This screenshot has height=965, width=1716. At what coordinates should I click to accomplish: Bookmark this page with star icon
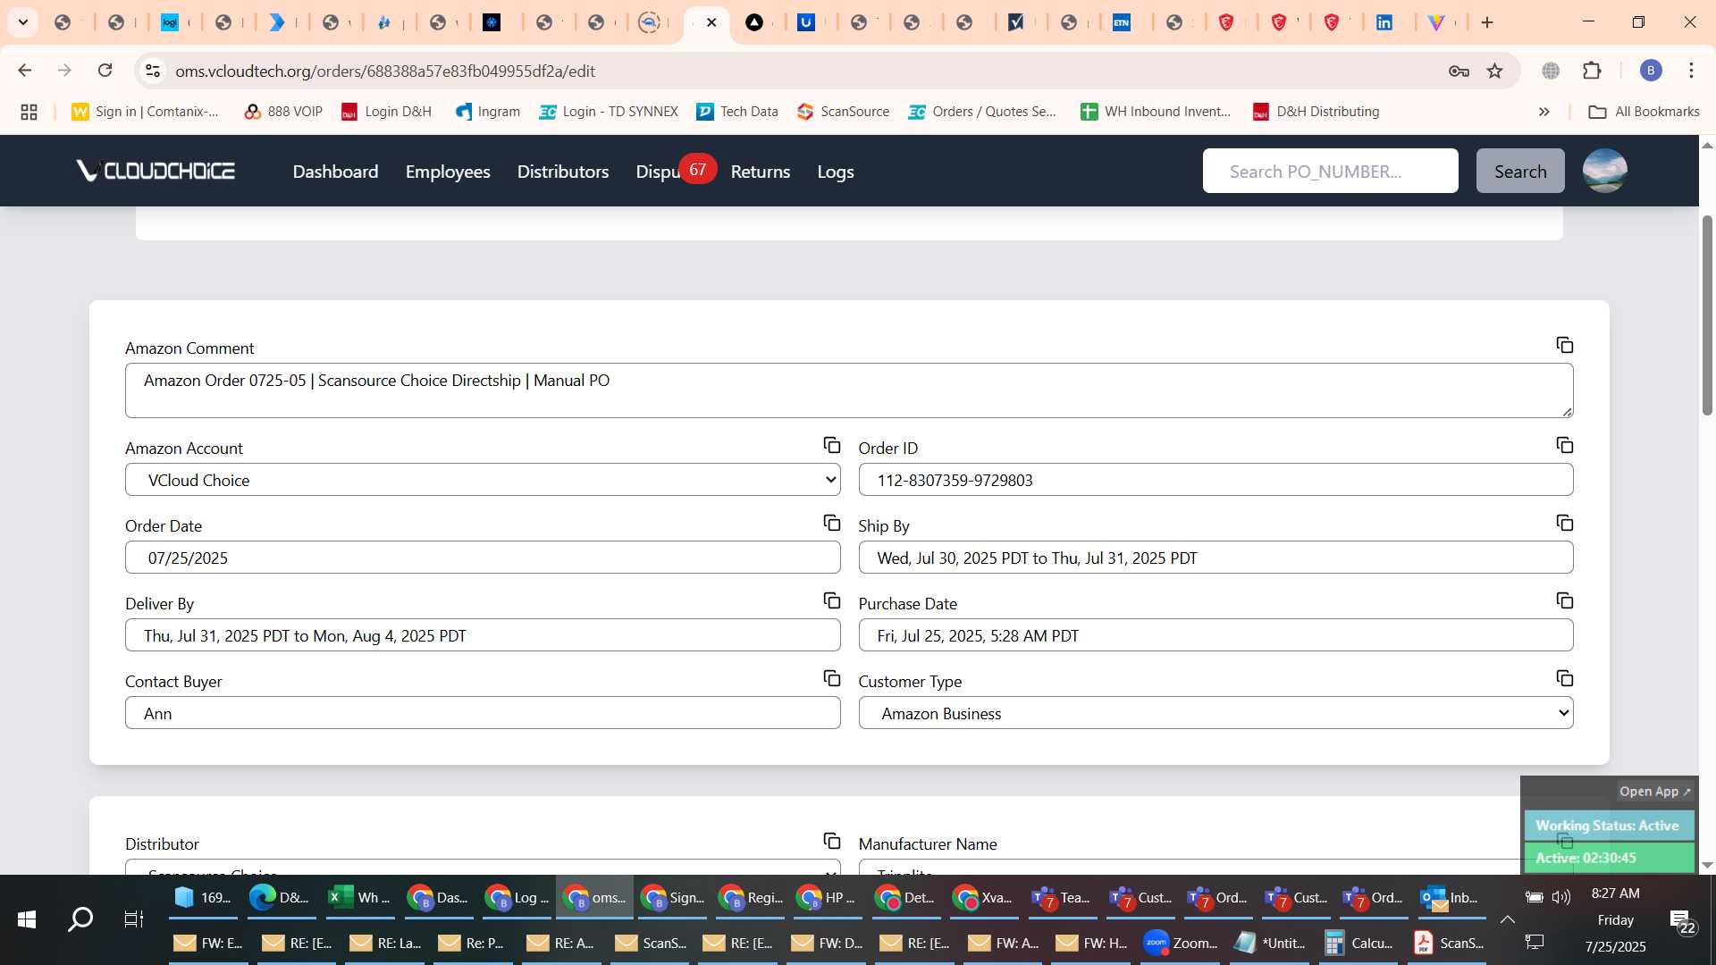pos(1494,71)
